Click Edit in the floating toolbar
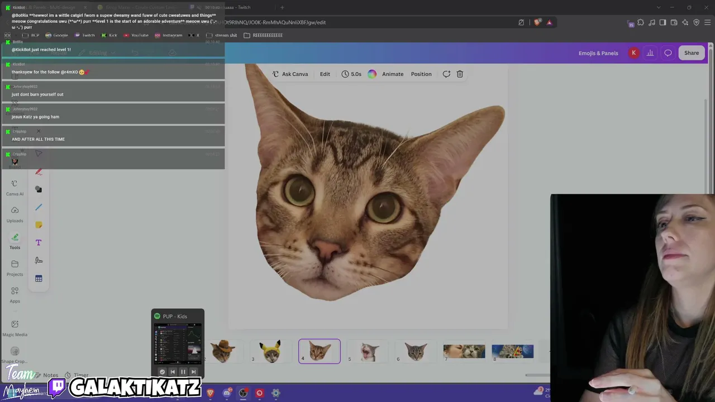Image resolution: width=715 pixels, height=402 pixels. 325,74
